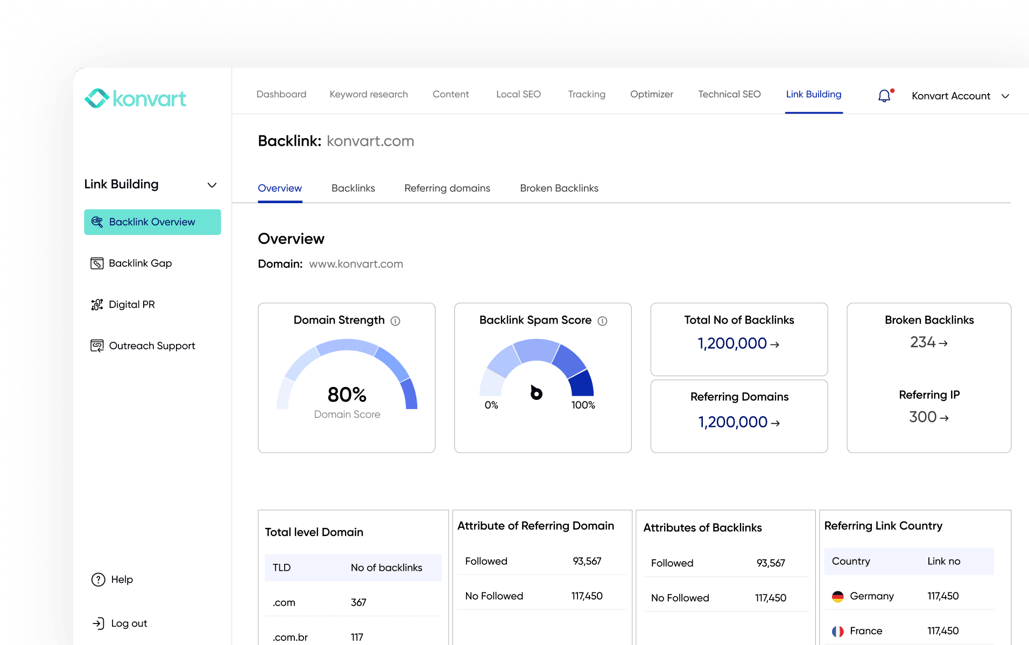
Task: Click Backlink Spam Score info icon
Action: coord(602,321)
